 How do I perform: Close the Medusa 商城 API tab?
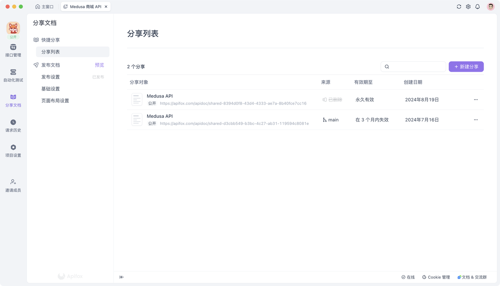click(106, 7)
